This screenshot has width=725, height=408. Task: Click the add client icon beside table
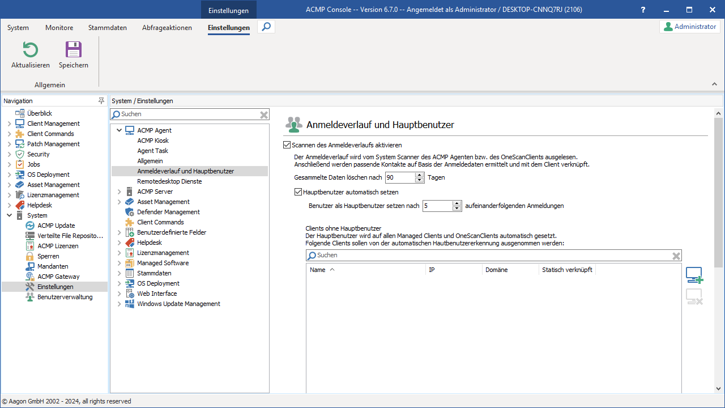(x=694, y=275)
